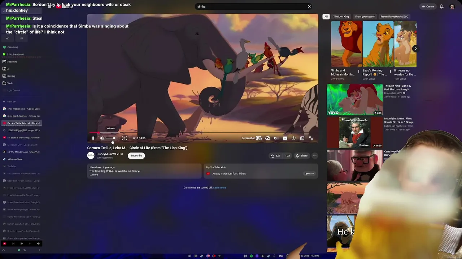Seek along the red video progress bar

(x=202, y=133)
